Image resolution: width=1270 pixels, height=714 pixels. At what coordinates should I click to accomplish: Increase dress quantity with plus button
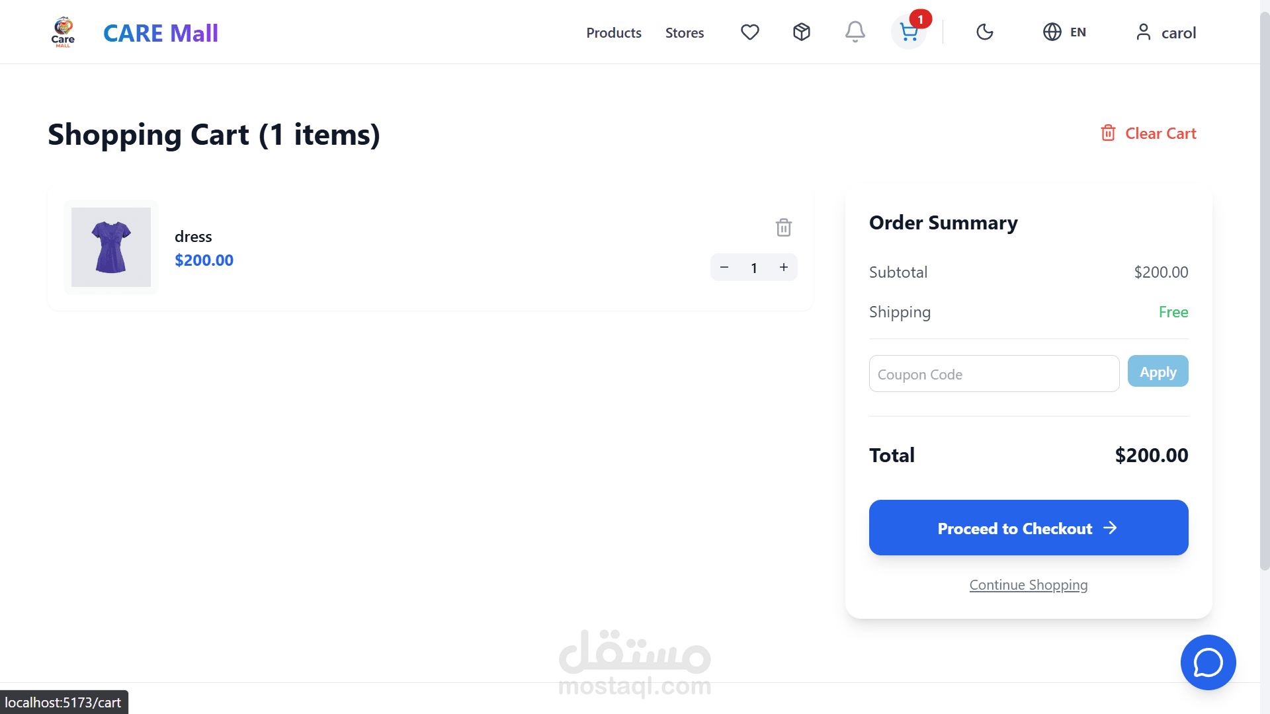(x=784, y=267)
